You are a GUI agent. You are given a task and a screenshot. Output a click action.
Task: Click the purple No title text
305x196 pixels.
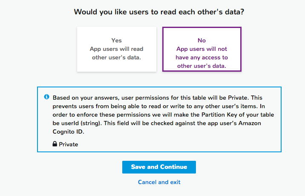tap(201, 40)
